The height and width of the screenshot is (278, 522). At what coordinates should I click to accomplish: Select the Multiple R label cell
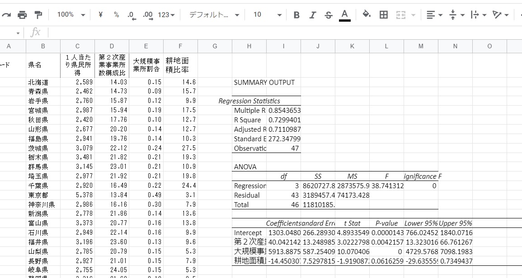pos(249,111)
